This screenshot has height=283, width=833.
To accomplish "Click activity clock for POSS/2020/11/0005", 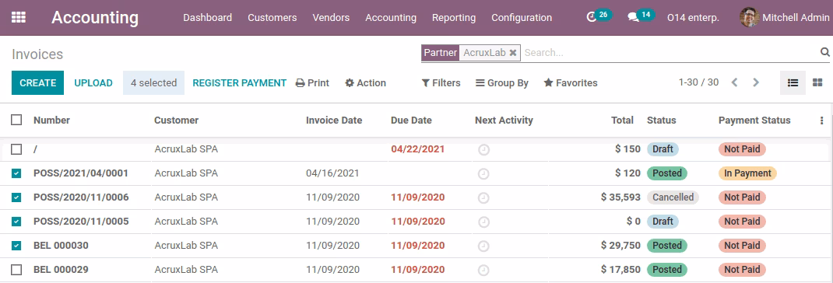I will click(483, 222).
